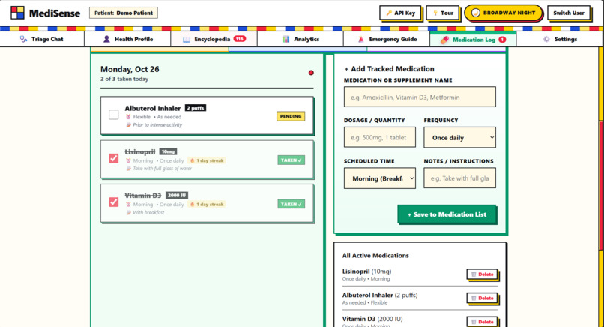Click the API Key button label

pos(405,13)
